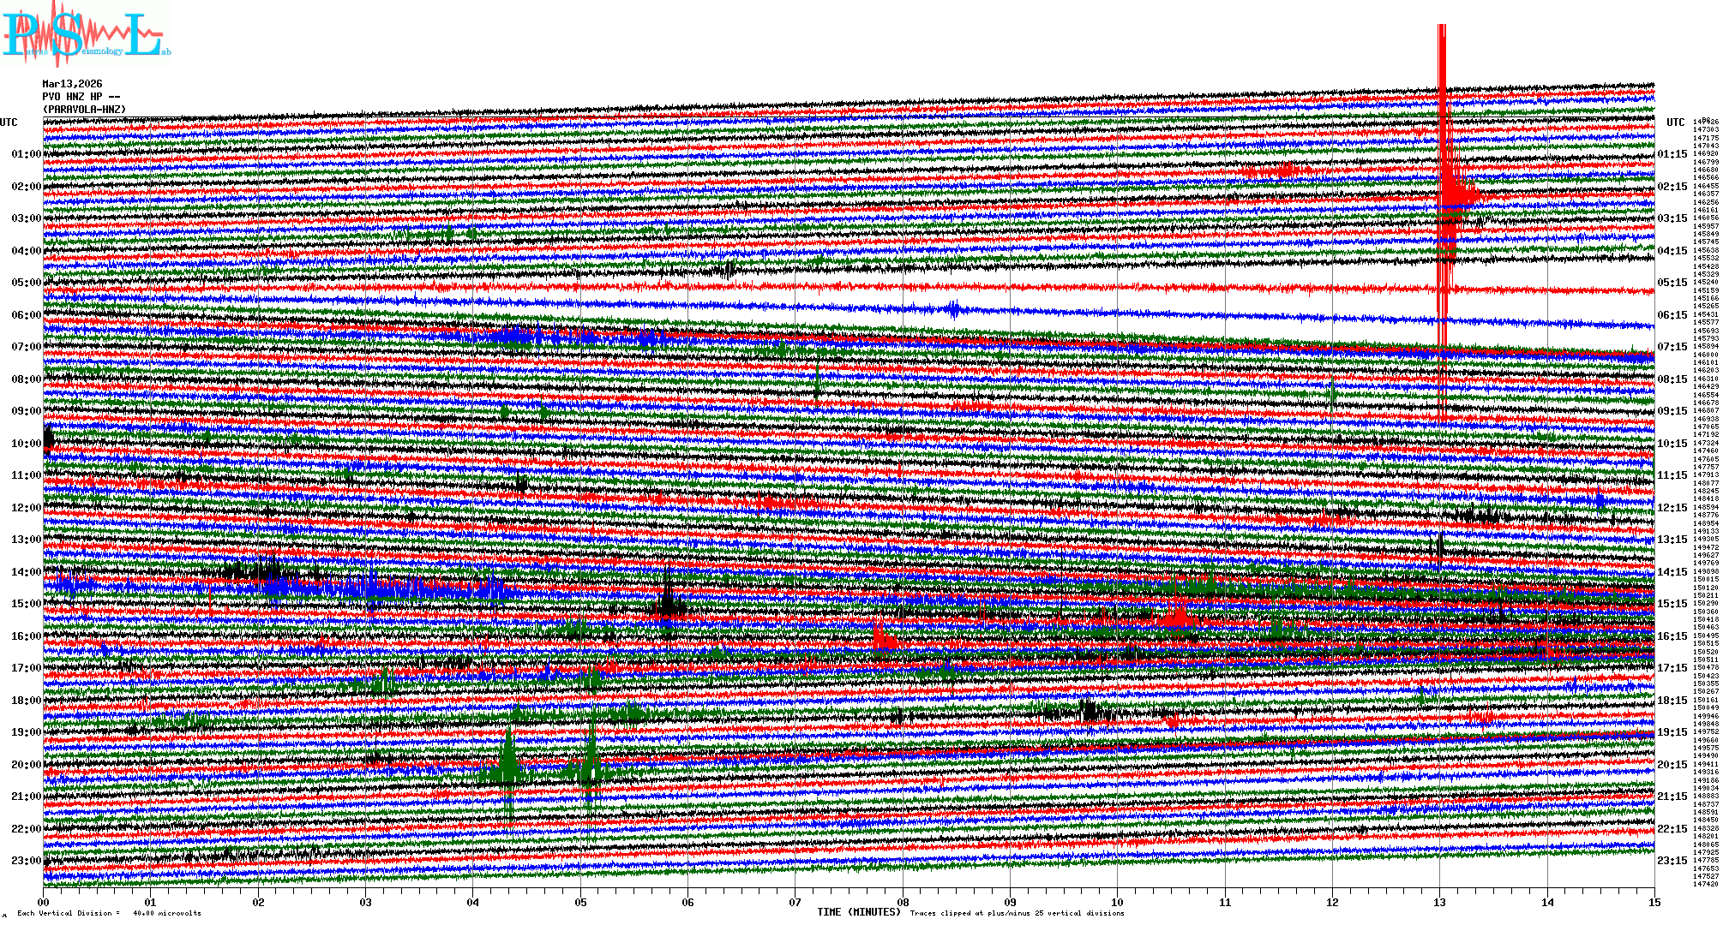Click the Mar13,2026 date label
This screenshot has height=925, width=1723.
point(72,84)
